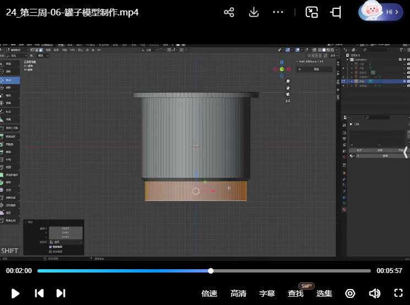Open the 字幕 subtitles menu
Screen dimensions: 410x305
[x=267, y=293]
